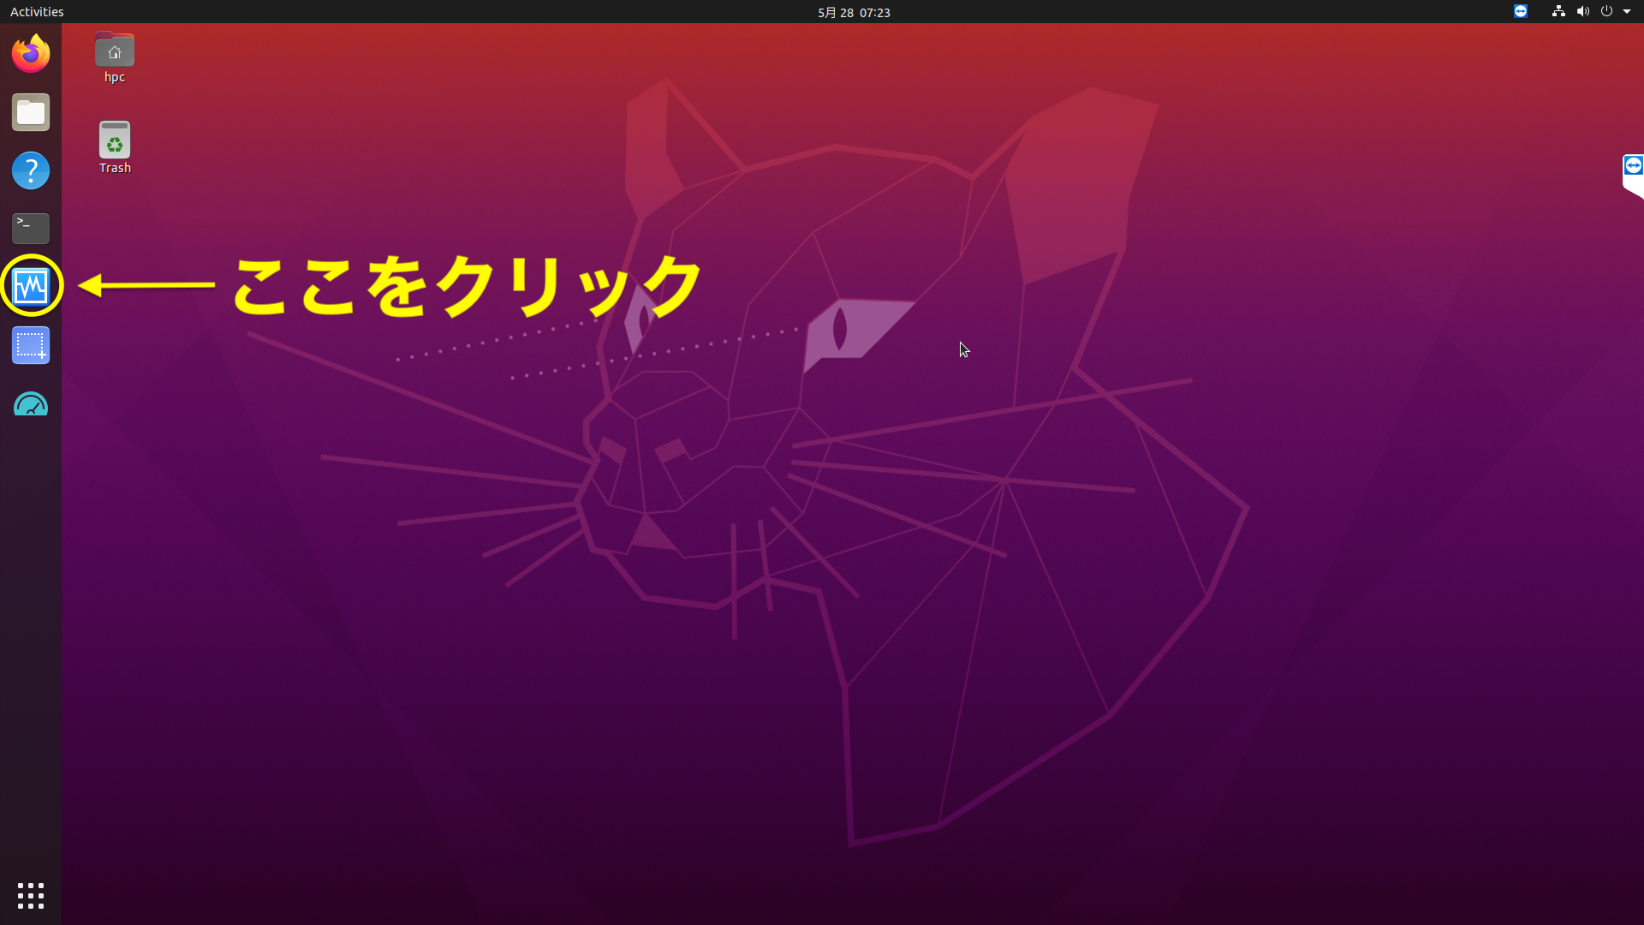This screenshot has width=1644, height=925.
Task: Open the clock and calendar menu
Action: (x=854, y=12)
